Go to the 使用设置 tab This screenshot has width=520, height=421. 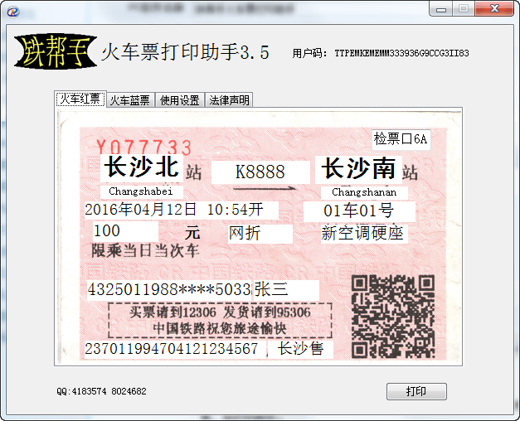179,100
